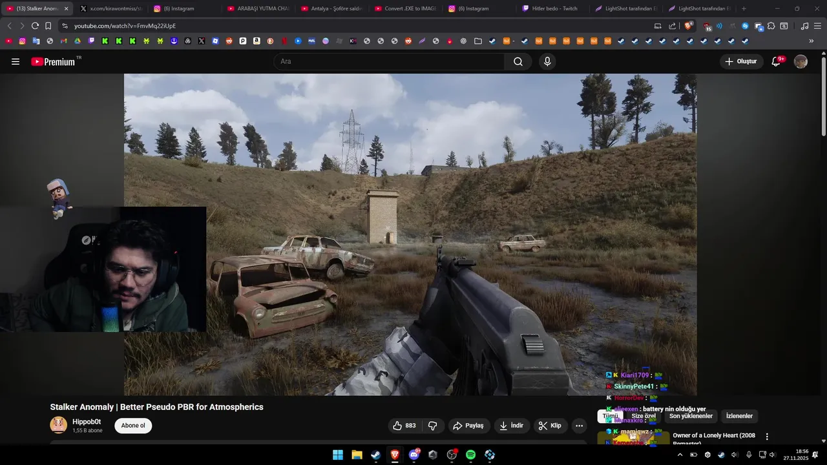Select the Tümü filter chip
This screenshot has width=827, height=465.
[x=611, y=416]
